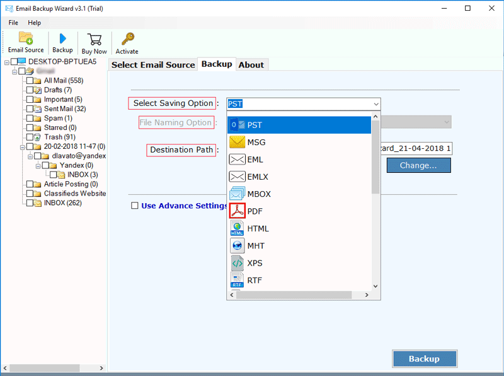Choose the MBOX format icon
Image resolution: width=504 pixels, height=376 pixels.
237,194
